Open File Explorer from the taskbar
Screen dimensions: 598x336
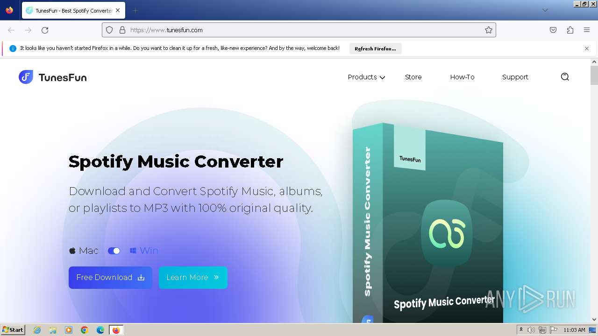[53, 330]
